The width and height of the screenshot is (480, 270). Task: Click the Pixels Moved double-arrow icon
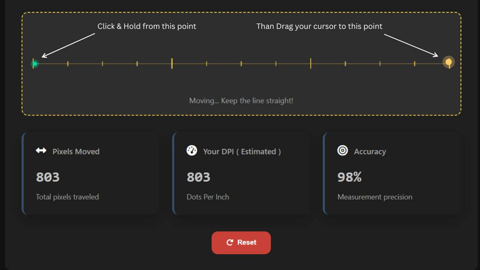[41, 151]
